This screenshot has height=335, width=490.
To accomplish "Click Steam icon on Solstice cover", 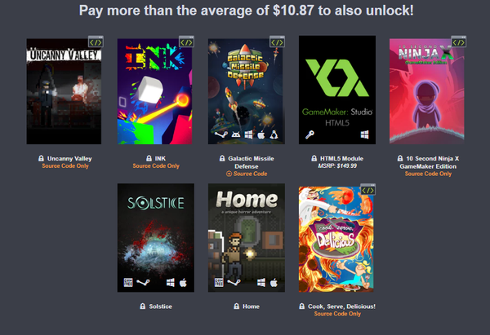I will coord(143,283).
